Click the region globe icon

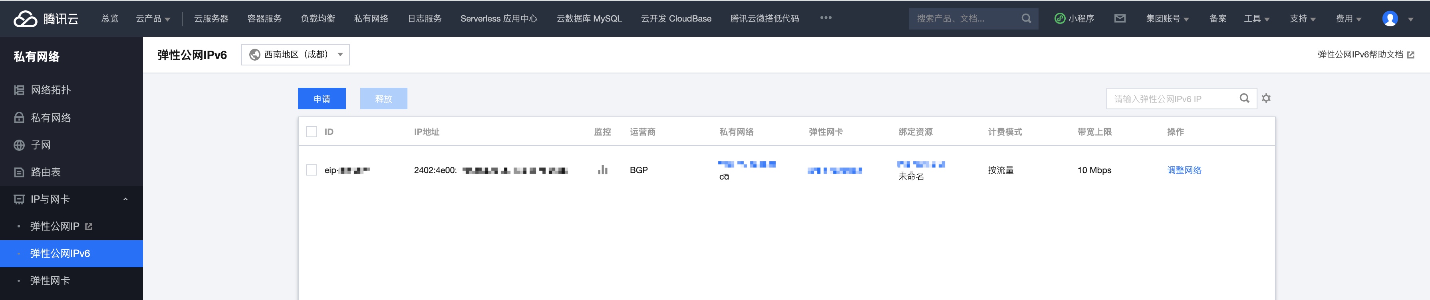[x=255, y=54]
